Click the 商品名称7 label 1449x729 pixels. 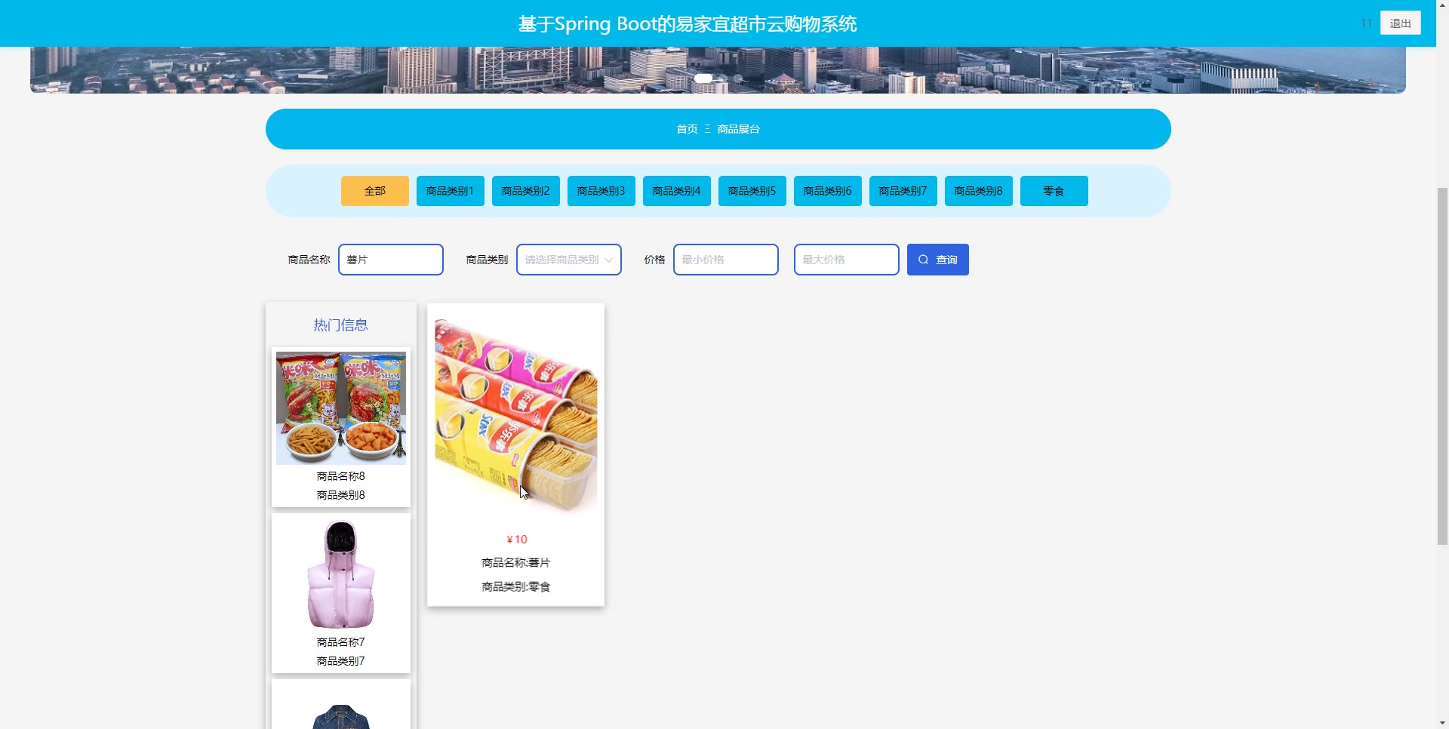341,642
